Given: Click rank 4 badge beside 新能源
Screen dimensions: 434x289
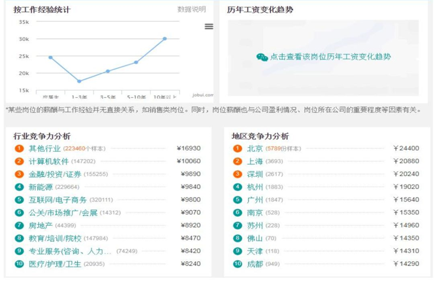Looking at the screenshot, I should tap(19, 187).
